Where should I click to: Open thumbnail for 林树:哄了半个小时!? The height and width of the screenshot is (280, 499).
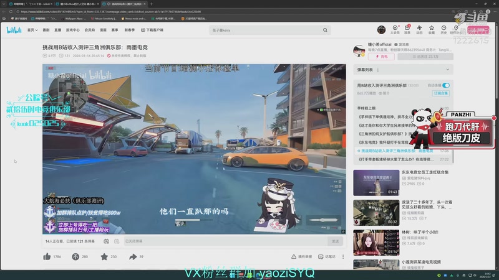(376, 243)
